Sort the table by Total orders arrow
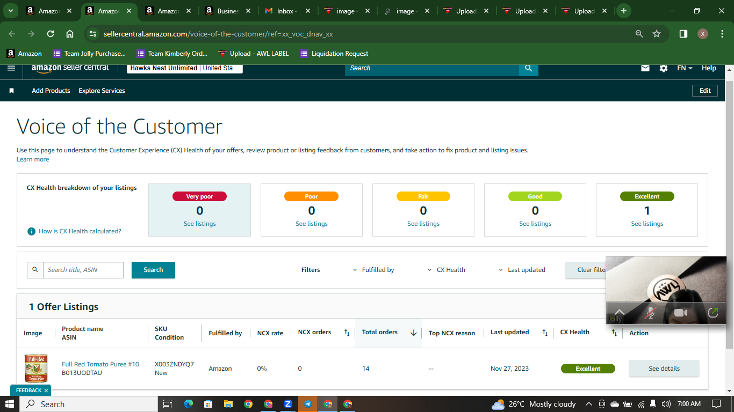 [x=413, y=333]
